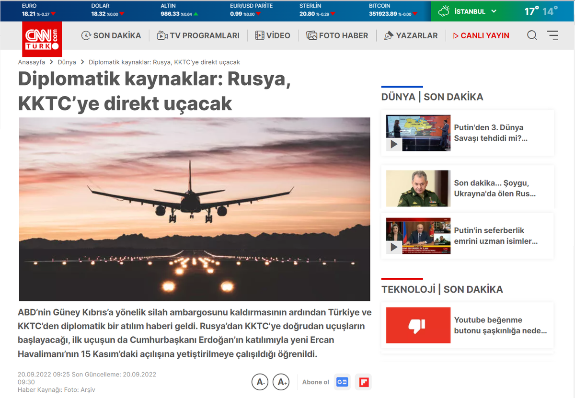
Task: Open the hamburger menu icon
Action: coord(552,35)
